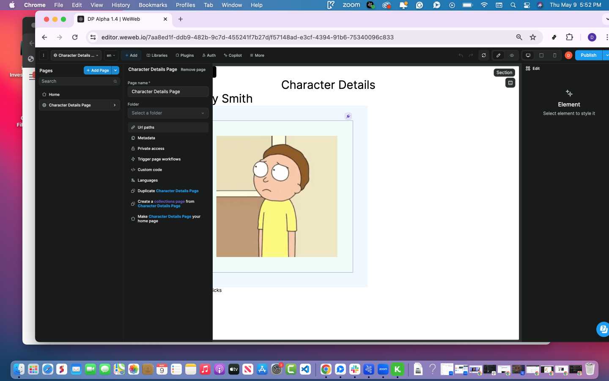Switch to edit mode pencil icon
The width and height of the screenshot is (609, 381).
[499, 55]
